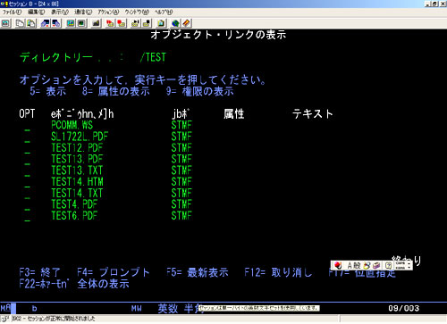Click the 属性 column header
The width and height of the screenshot is (447, 324).
click(234, 113)
